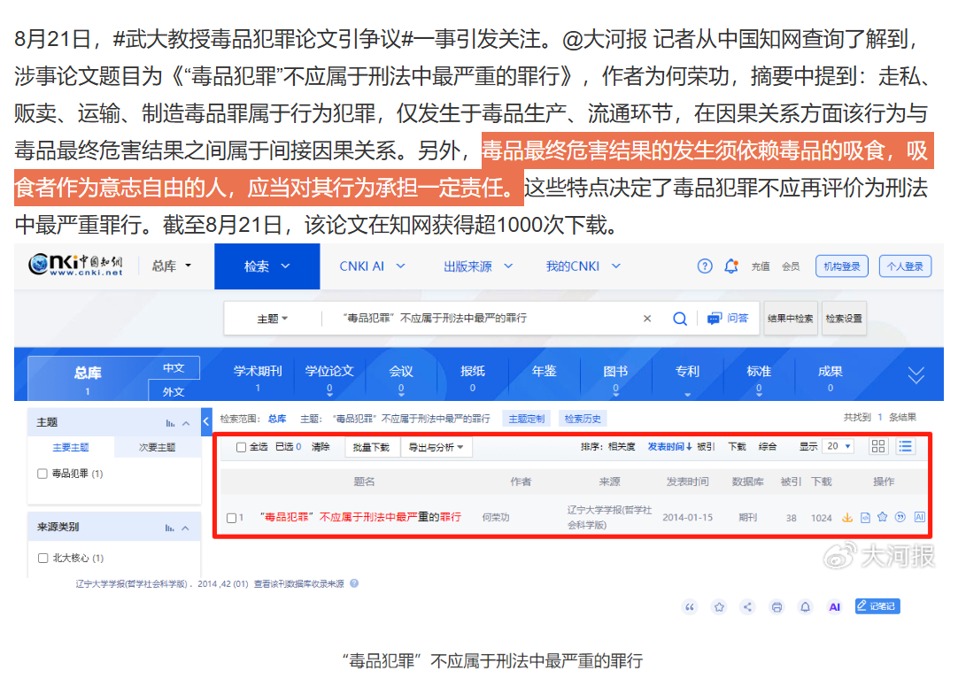Open HTML reading icon for the article
Viewport: 958px width, 686px height.
(x=865, y=518)
